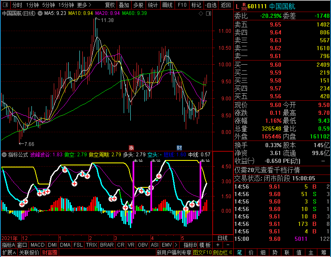Screen dimensions: 331x257
Task: Select the VR indicator tab
Action: click(131, 245)
